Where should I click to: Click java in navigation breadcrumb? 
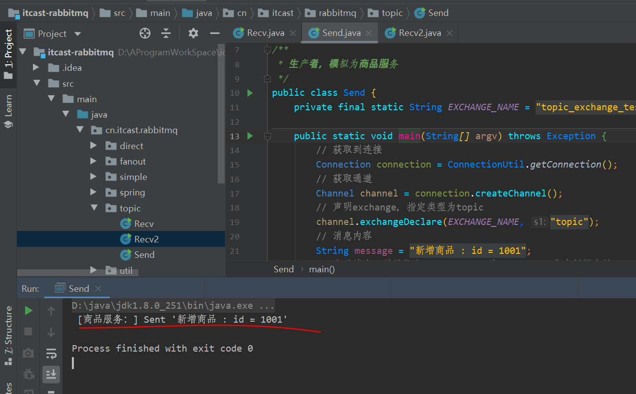click(x=197, y=13)
